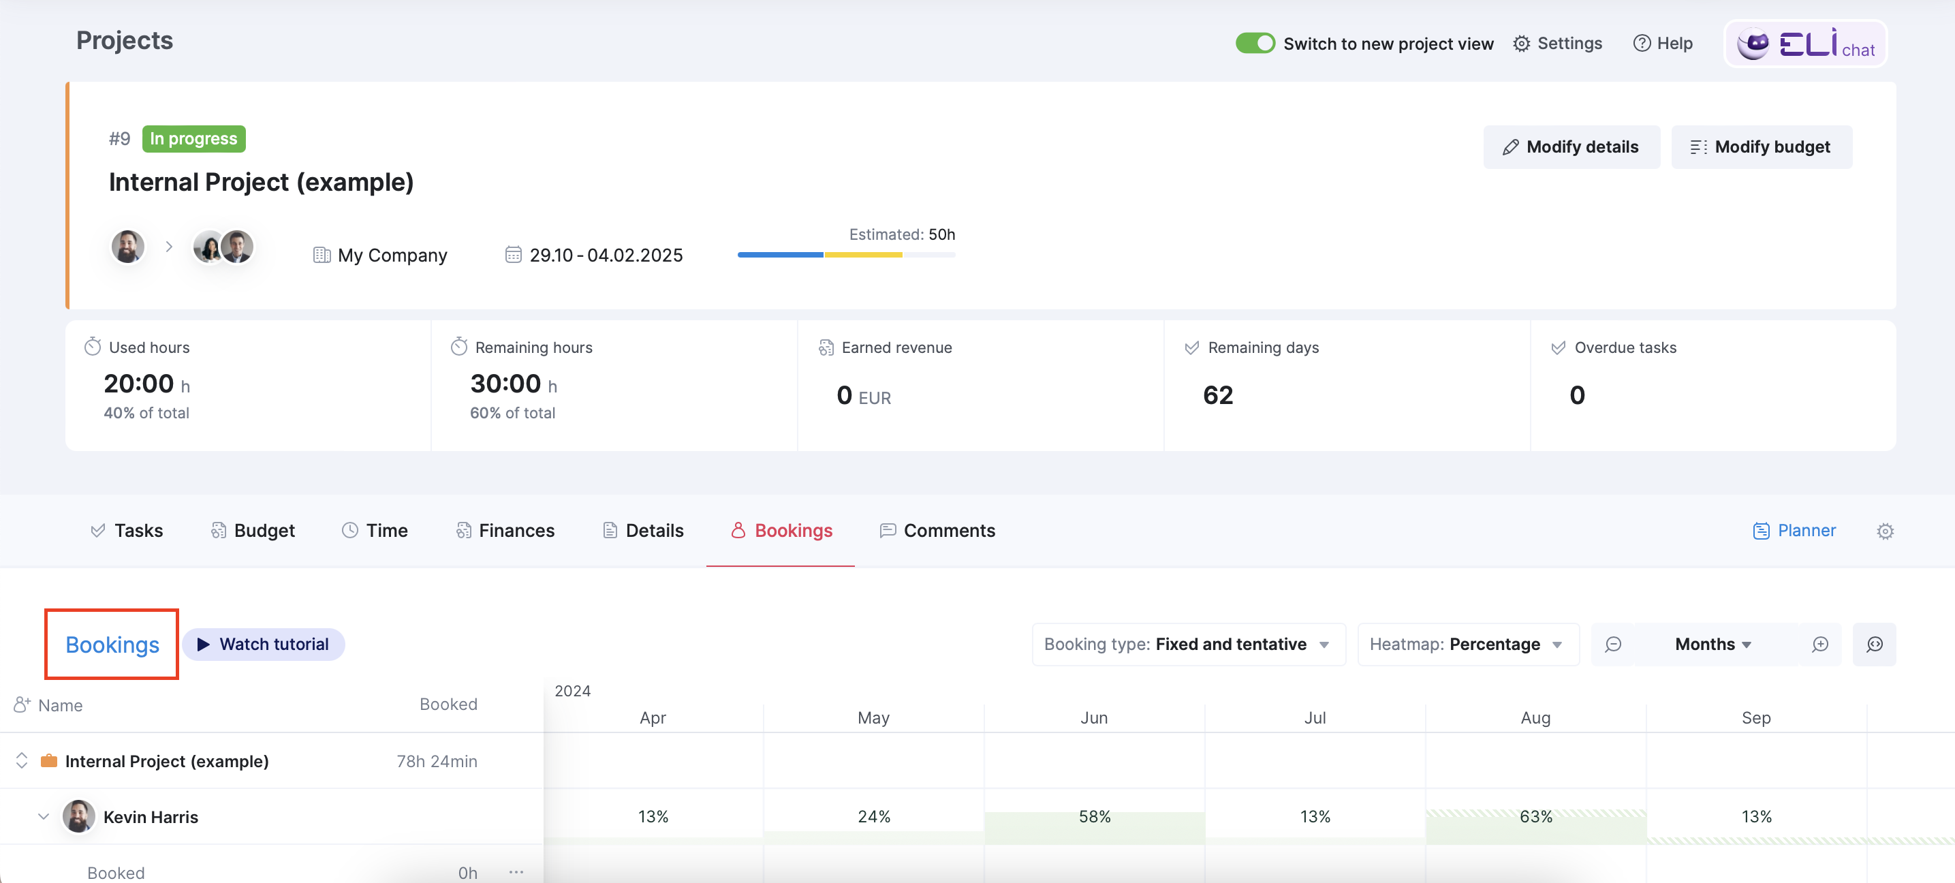This screenshot has height=883, width=1955.
Task: Switch to the Budget tab
Action: click(x=253, y=531)
